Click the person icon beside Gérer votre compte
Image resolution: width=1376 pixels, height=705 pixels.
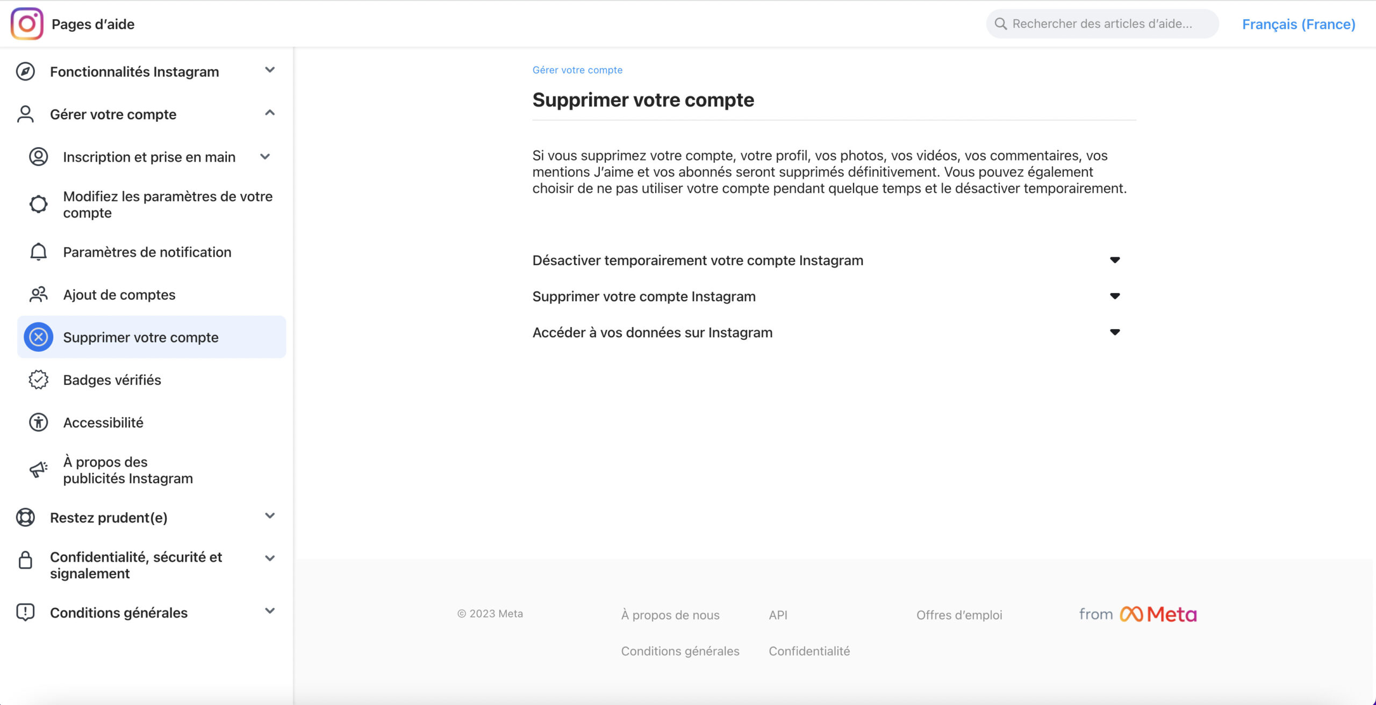click(x=25, y=114)
